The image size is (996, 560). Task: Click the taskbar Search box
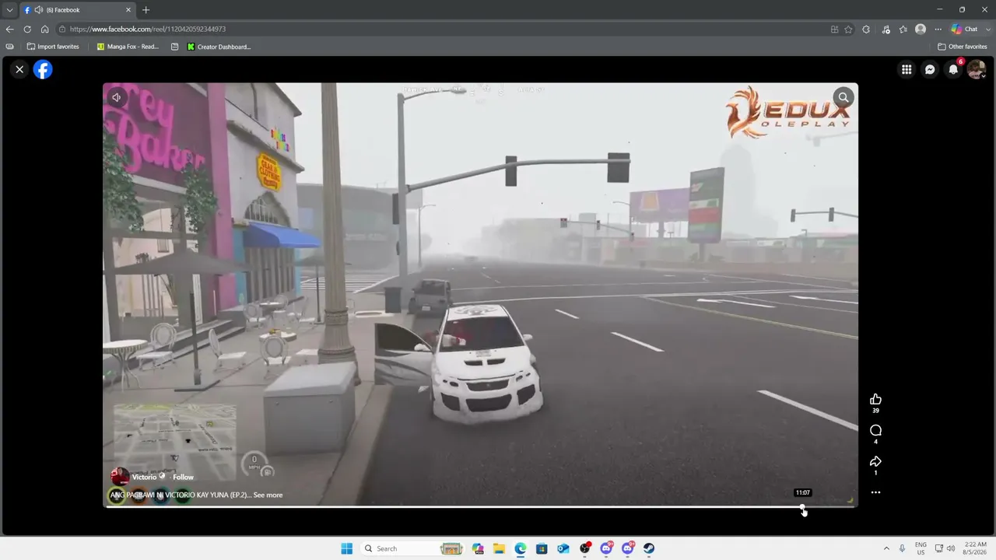click(412, 548)
